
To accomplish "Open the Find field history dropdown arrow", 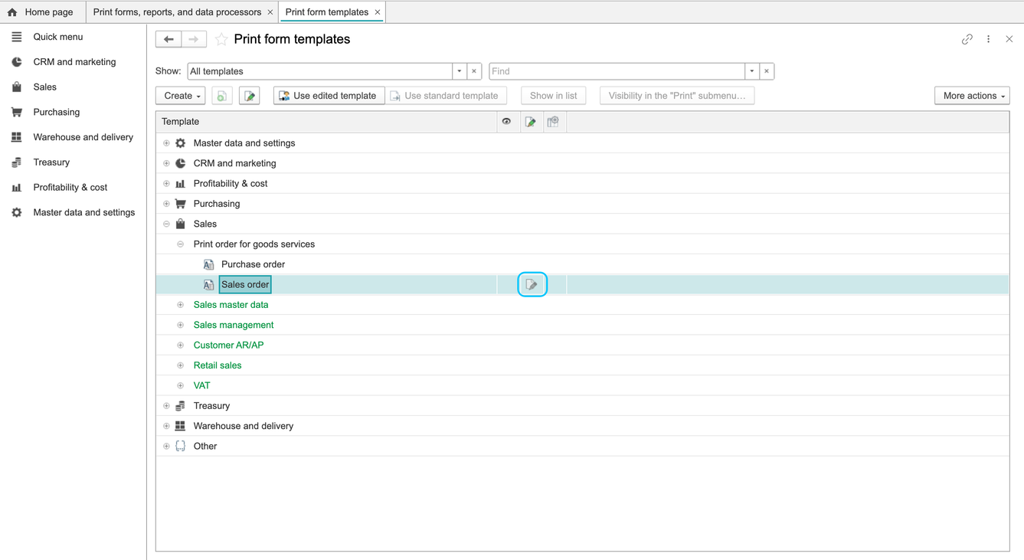I will (752, 71).
